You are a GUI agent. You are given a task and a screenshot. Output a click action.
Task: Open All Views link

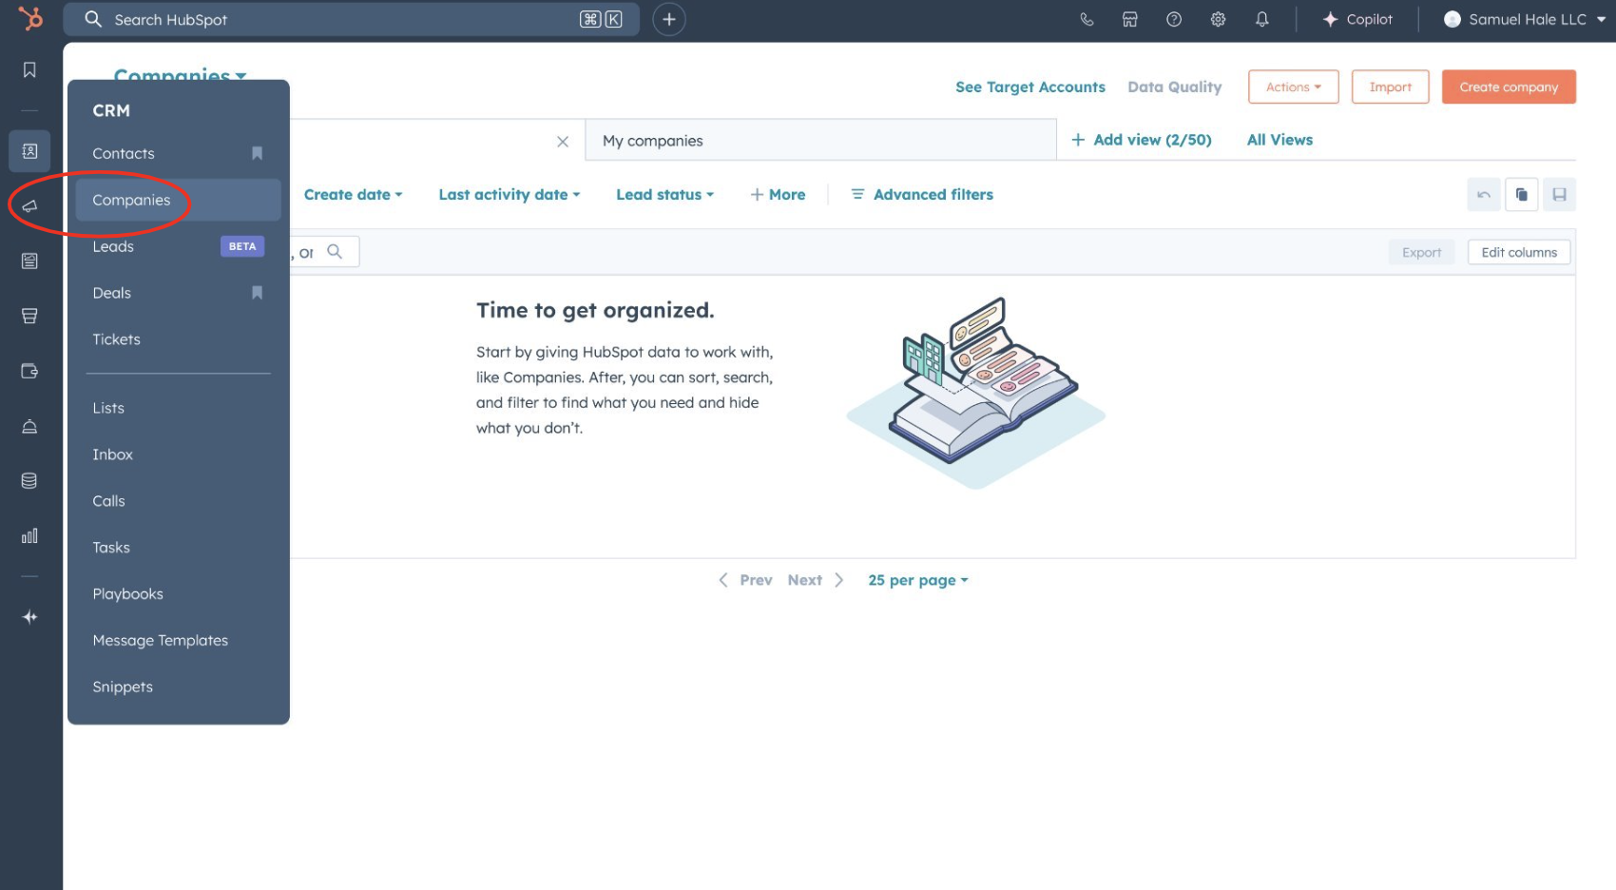pos(1279,140)
